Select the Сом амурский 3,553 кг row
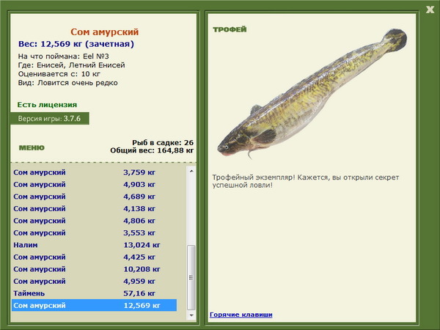The width and height of the screenshot is (440, 330). 95,232
